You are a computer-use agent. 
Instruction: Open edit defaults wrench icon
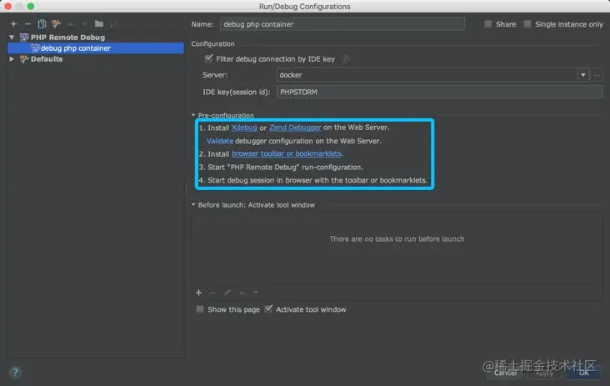click(x=56, y=24)
